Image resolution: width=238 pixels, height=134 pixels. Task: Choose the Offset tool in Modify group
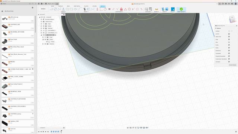pyautogui.click(x=89, y=9)
